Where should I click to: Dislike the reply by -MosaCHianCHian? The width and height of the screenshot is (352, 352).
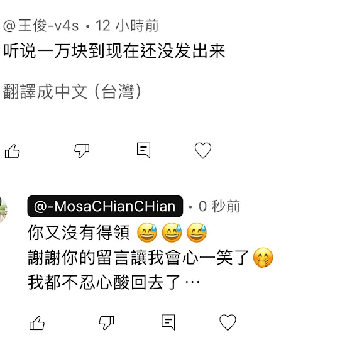coord(107,323)
